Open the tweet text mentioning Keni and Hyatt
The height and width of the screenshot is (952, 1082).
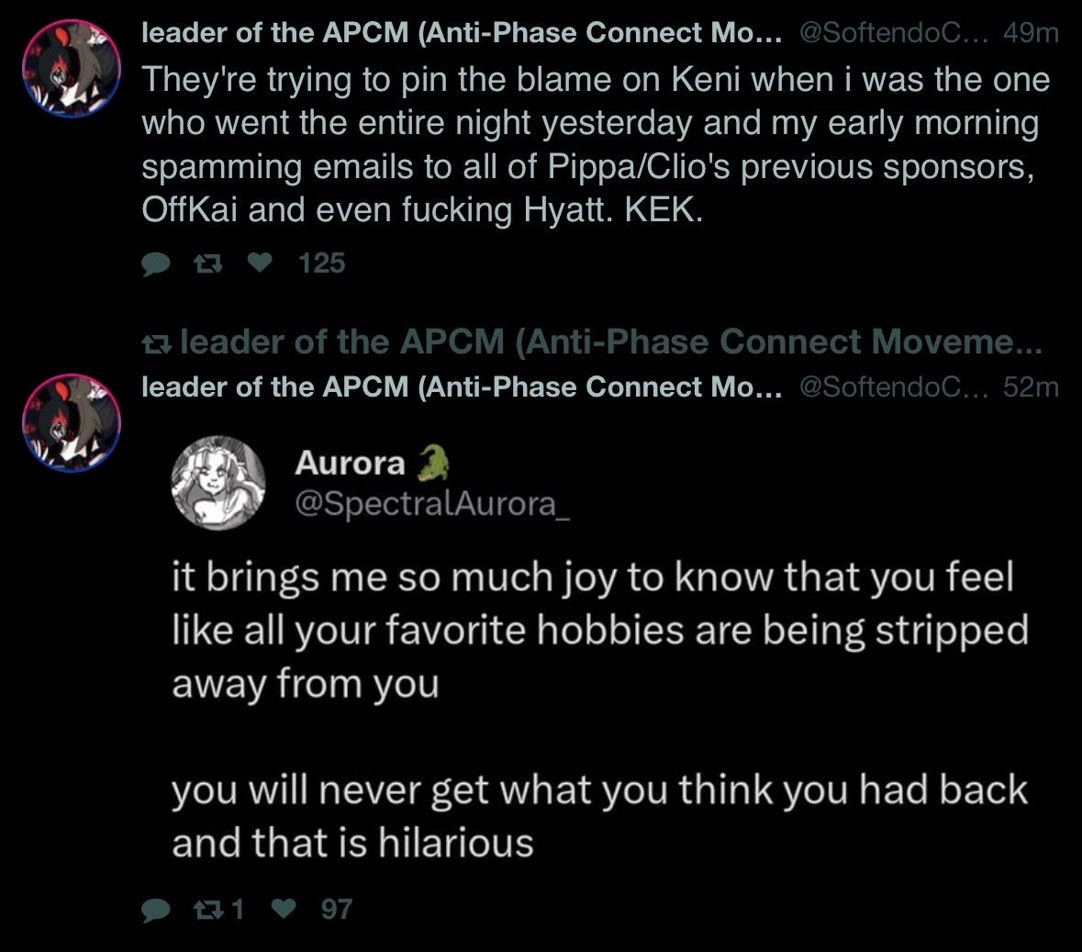[595, 144]
